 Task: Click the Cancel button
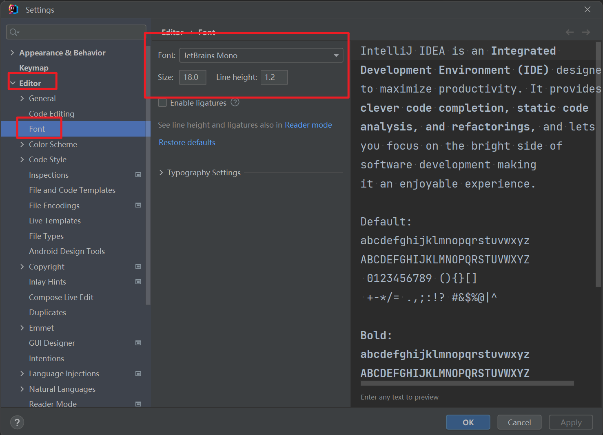[x=519, y=422]
